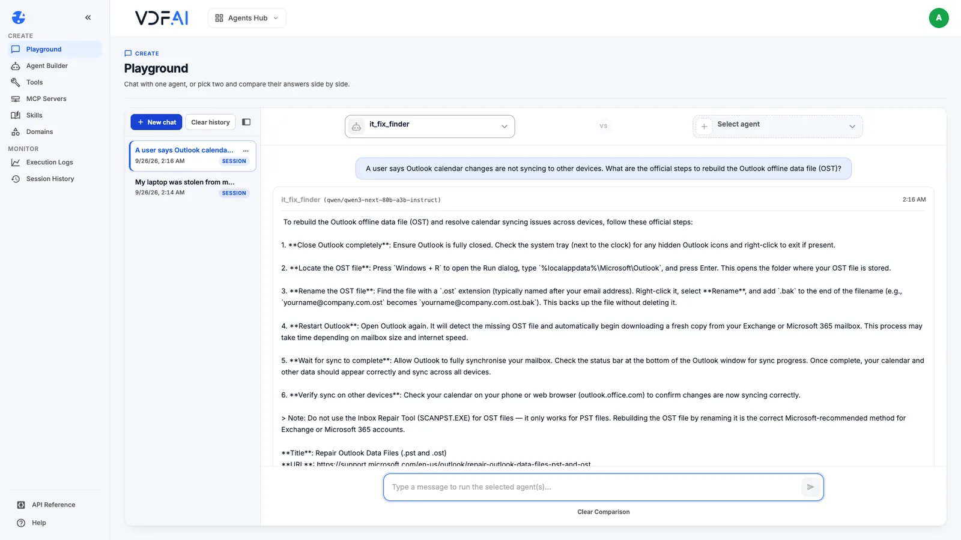Click the API Reference icon
Screen dimensions: 961x540
21,505
